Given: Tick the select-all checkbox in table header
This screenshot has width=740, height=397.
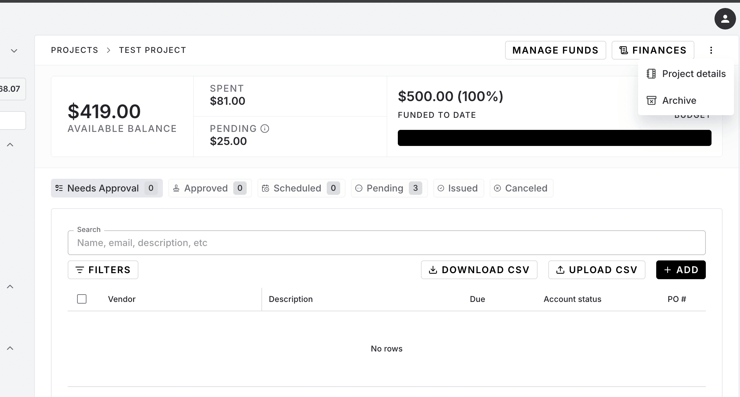Looking at the screenshot, I should pos(82,299).
